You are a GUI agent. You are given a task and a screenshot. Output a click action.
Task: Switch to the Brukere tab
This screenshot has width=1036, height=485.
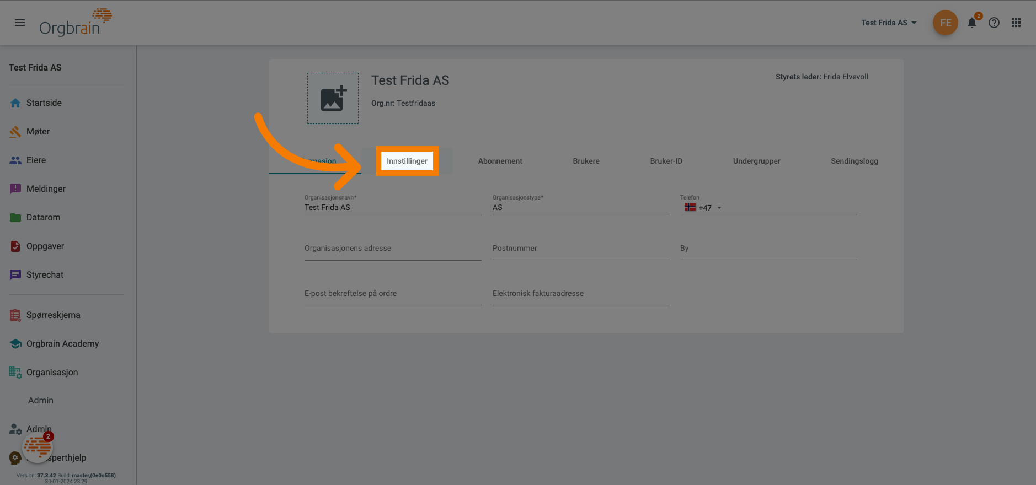coord(586,161)
